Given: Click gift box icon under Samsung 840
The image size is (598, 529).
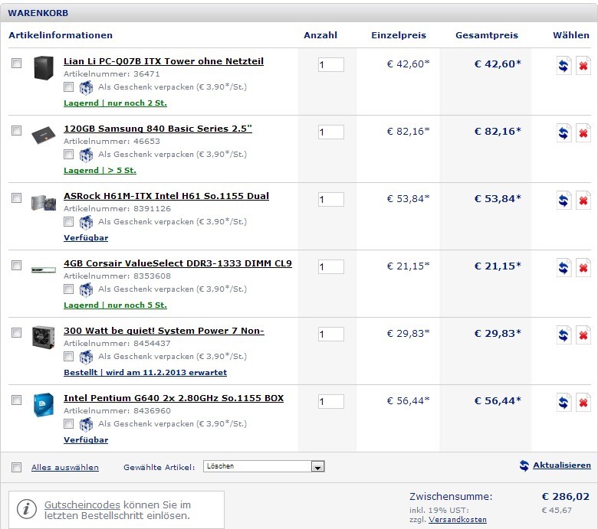Looking at the screenshot, I should click(86, 155).
